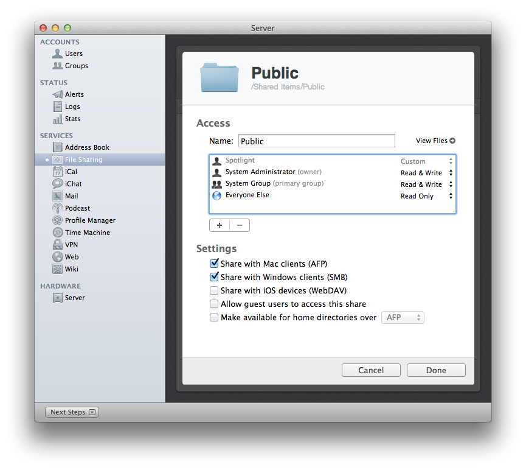The height and width of the screenshot is (470, 526).
Task: Click the remove (−) user button
Action: [x=240, y=225]
